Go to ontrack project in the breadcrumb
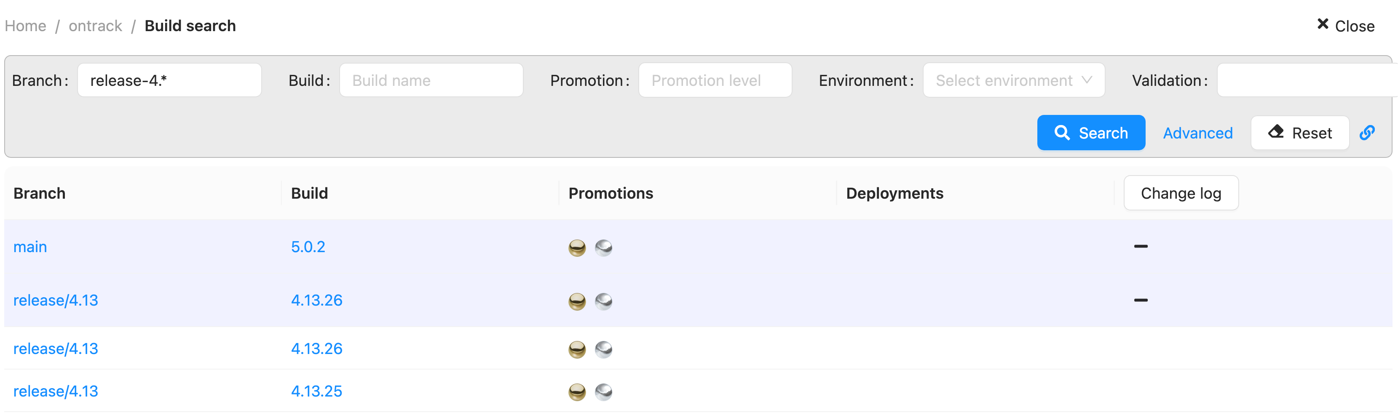 coord(95,26)
